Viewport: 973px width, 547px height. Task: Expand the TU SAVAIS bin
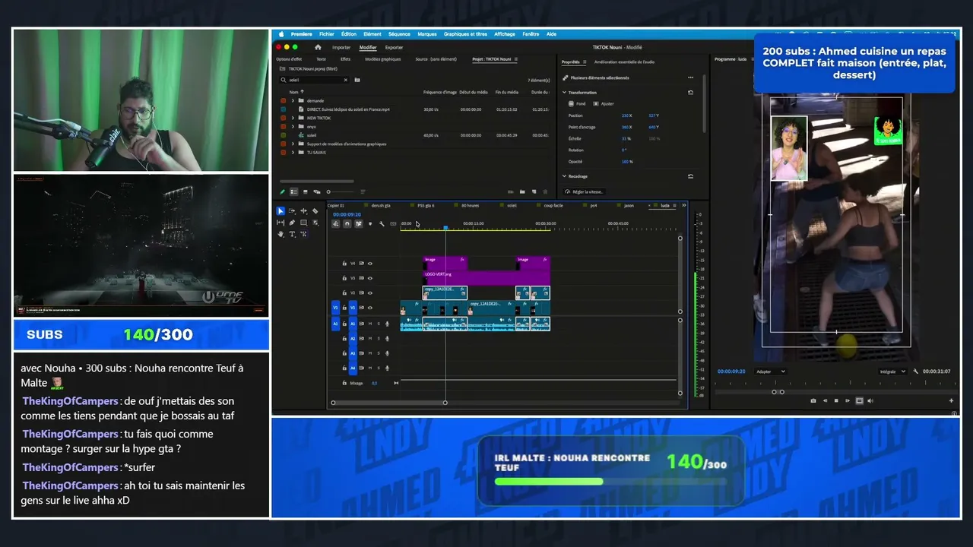(293, 152)
